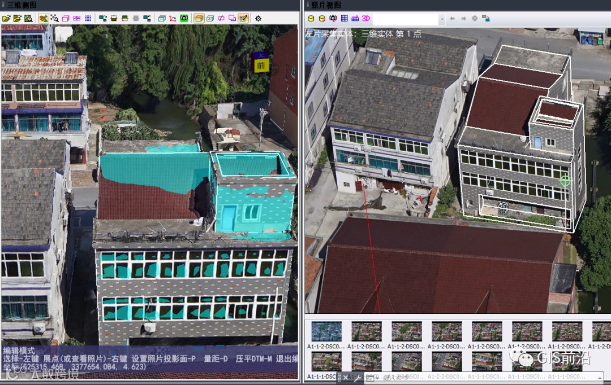Open the photo toolbar combo box dropdown arrow
Viewport: 611px width, 385px height.
tap(441, 19)
